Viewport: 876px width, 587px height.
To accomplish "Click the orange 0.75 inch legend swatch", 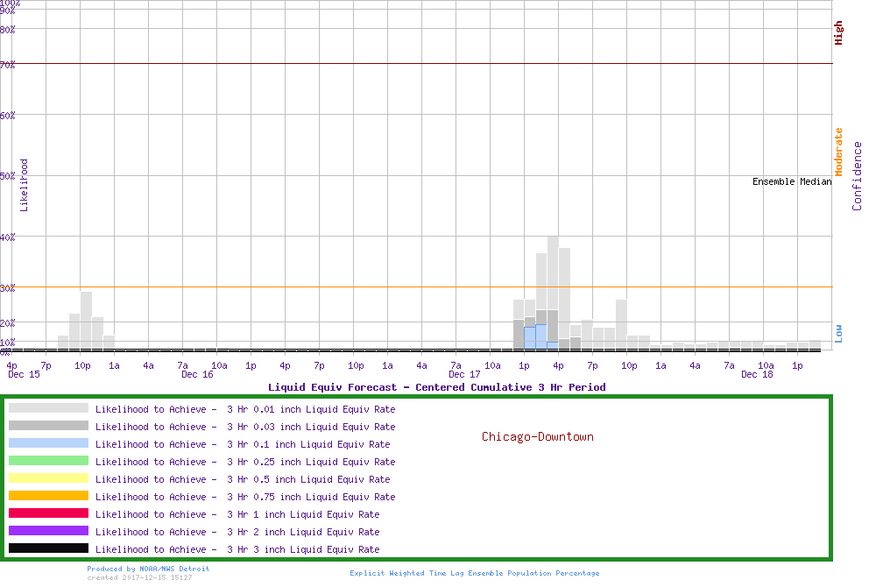I will point(48,496).
